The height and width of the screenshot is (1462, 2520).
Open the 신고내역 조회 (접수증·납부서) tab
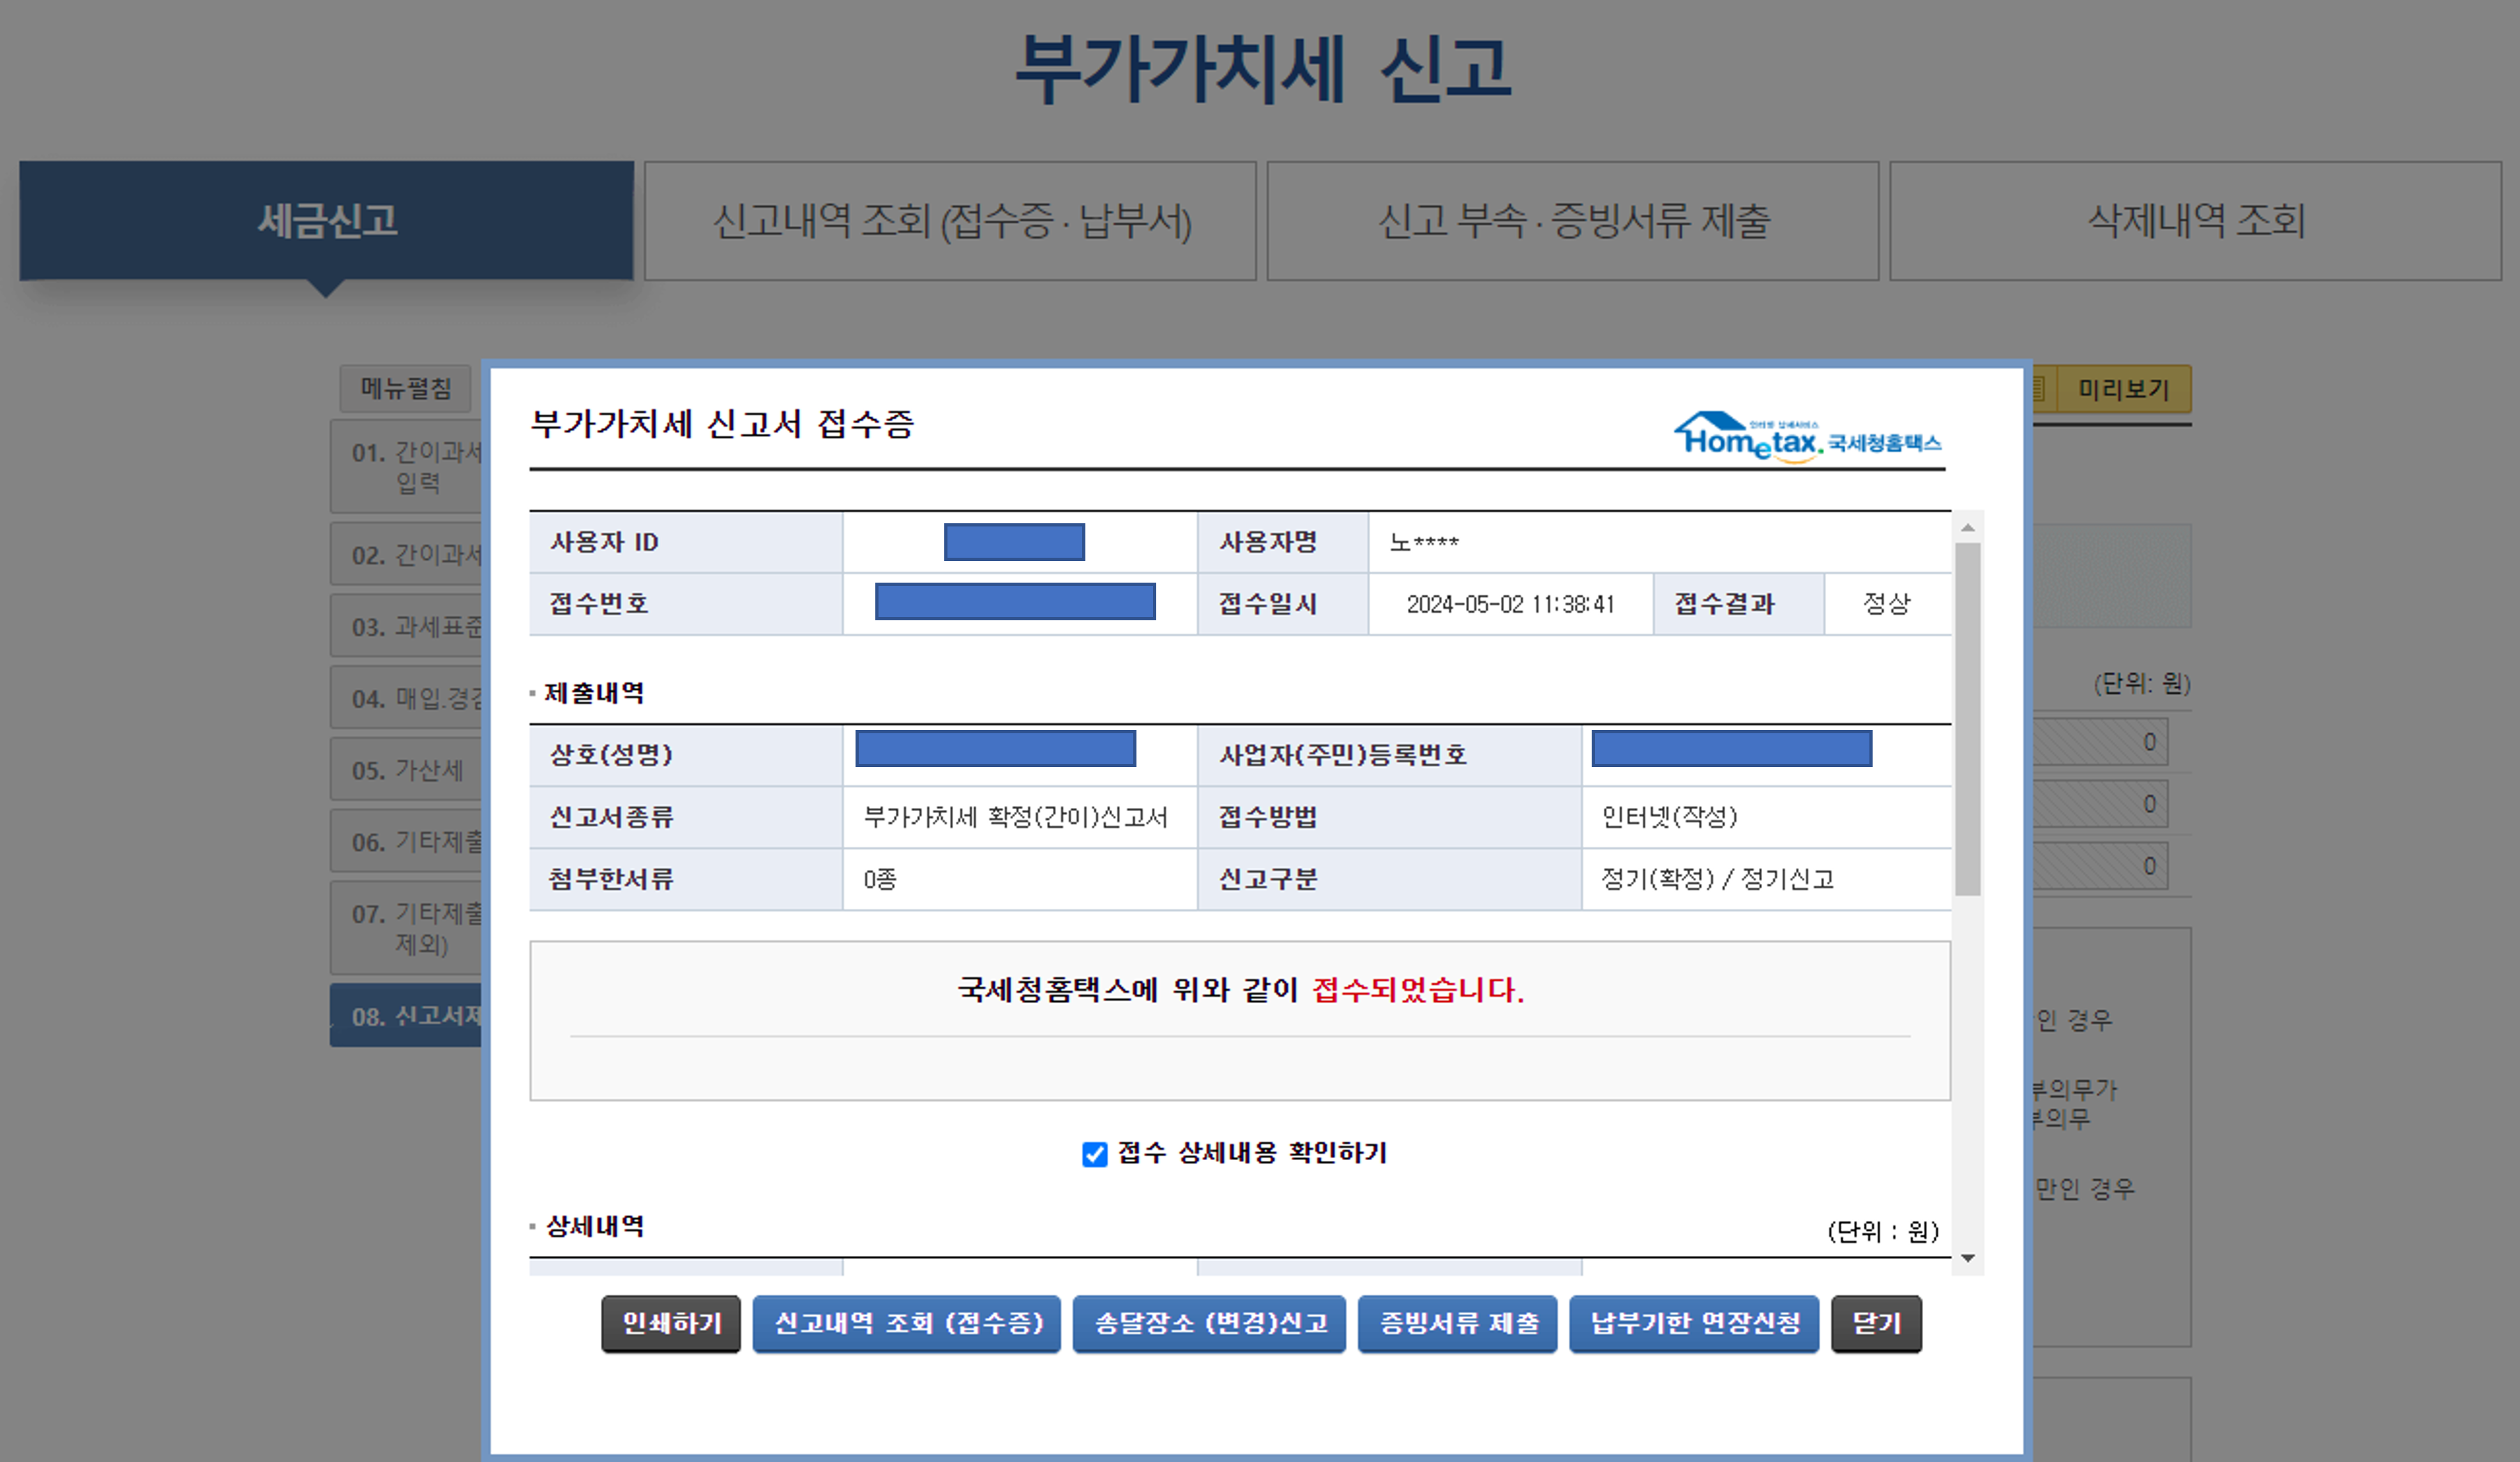pyautogui.click(x=949, y=221)
